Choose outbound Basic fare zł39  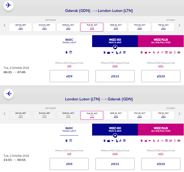coord(69,76)
